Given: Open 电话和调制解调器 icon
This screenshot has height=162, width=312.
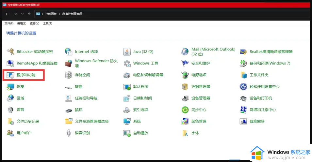Looking at the screenshot, I should point(127,75).
